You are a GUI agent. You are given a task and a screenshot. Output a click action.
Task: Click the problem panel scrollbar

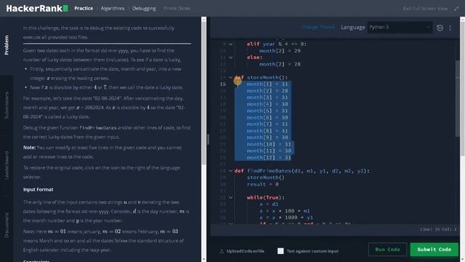point(203,94)
